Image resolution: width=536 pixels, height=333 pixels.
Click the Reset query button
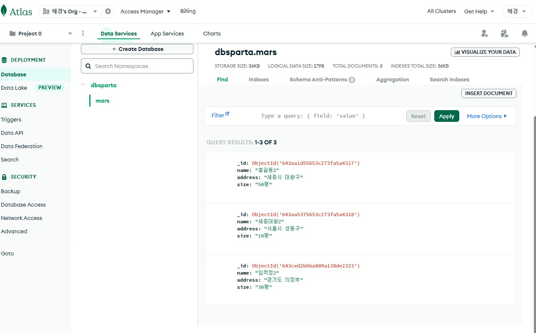click(x=418, y=116)
